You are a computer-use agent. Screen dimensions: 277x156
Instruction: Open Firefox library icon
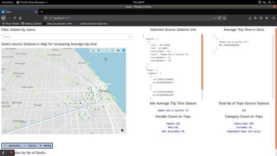[x=256, y=18]
